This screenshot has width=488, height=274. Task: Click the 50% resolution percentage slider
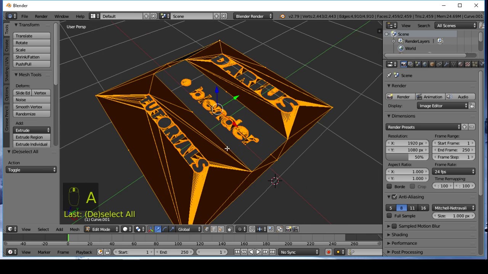[407, 157]
